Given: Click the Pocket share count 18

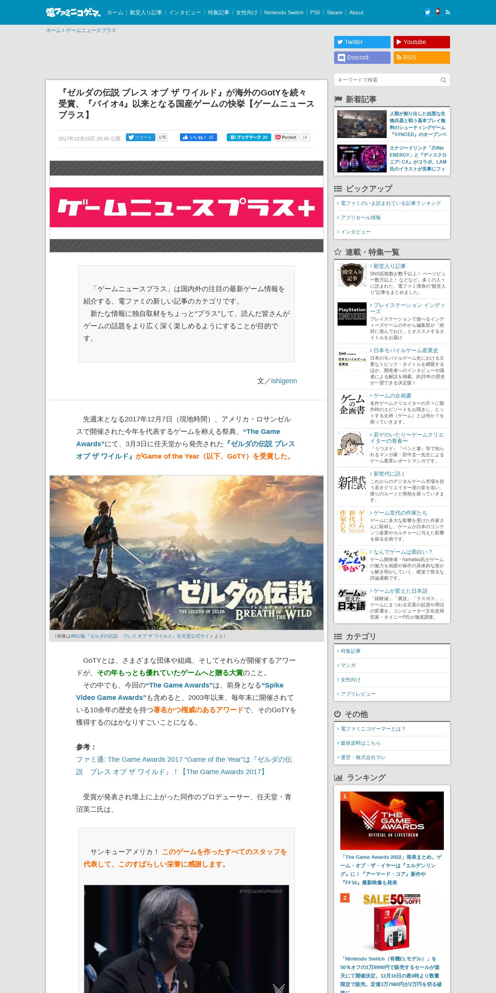Looking at the screenshot, I should pyautogui.click(x=305, y=137).
